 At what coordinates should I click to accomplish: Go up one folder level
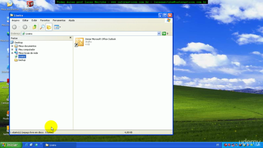[35, 27]
